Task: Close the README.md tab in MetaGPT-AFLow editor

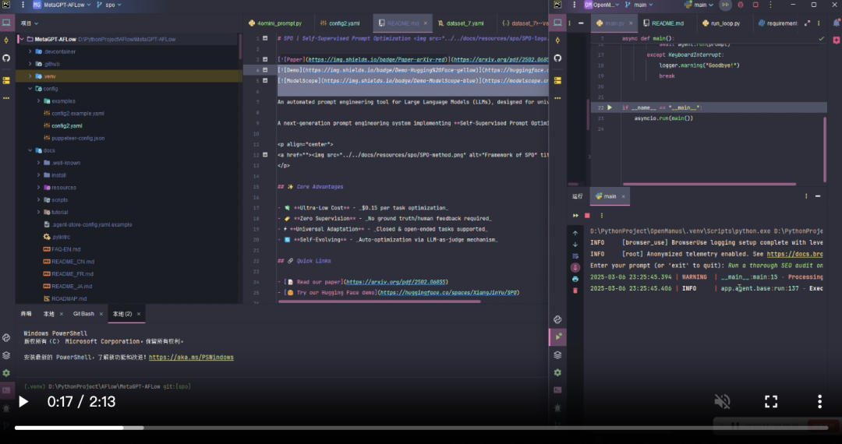Action: click(426, 23)
